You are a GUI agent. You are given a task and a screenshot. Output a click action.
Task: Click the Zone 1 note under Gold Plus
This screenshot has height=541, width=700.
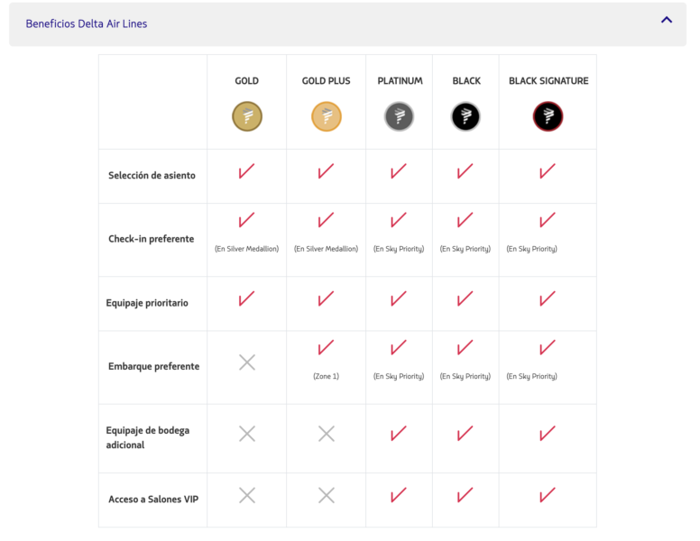[326, 376]
